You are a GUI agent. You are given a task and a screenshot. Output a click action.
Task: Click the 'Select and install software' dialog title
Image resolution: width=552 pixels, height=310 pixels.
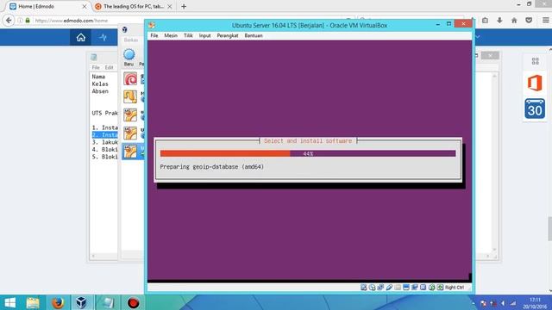[x=308, y=140]
